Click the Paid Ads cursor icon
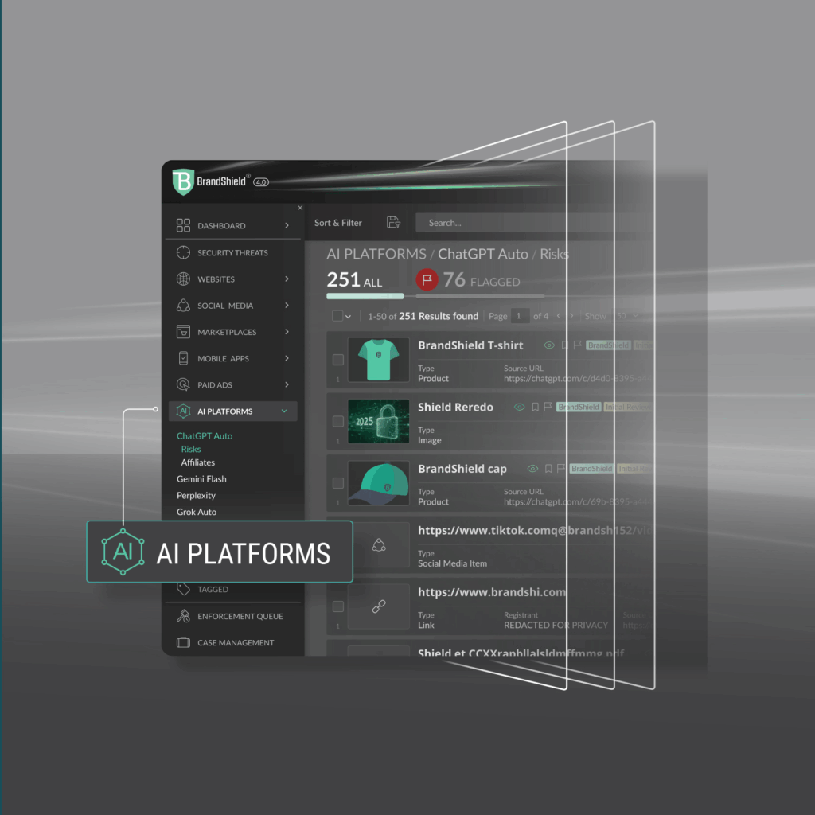This screenshot has width=815, height=815. coord(183,384)
